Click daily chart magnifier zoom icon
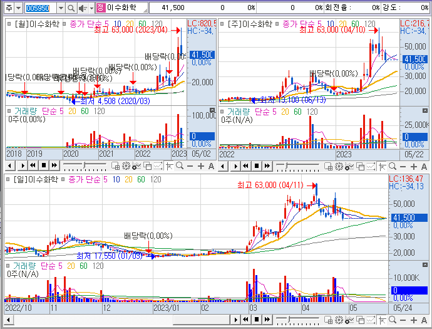Screen dimensions: 432x329 click(x=393, y=320)
